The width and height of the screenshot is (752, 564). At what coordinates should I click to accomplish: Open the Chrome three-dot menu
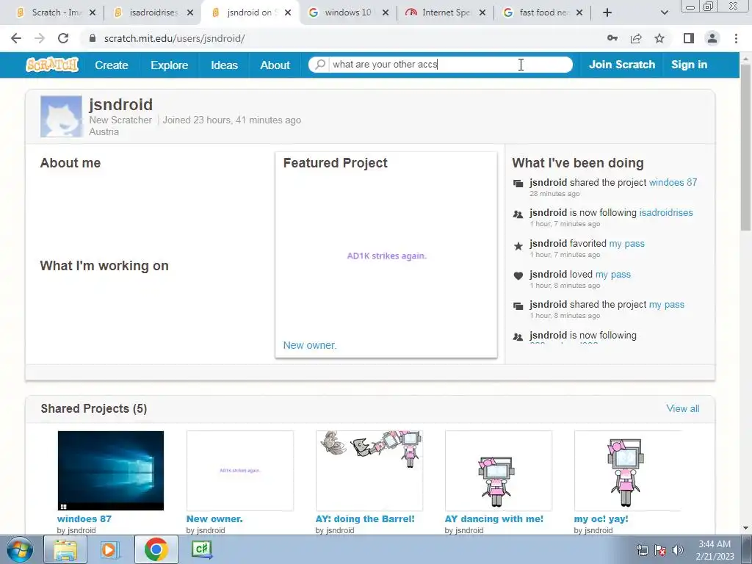point(736,38)
